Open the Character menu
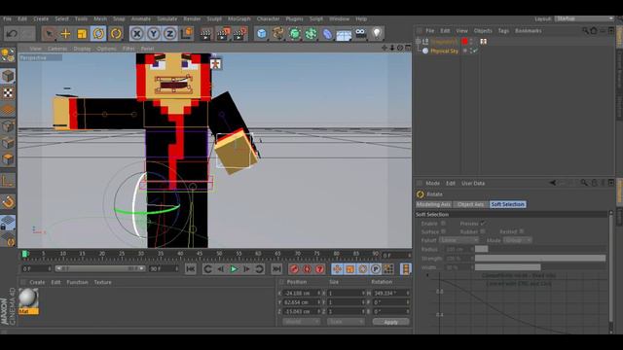This screenshot has height=350, width=623. 268,18
